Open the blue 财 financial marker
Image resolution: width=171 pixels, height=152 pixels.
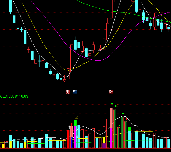75,92
